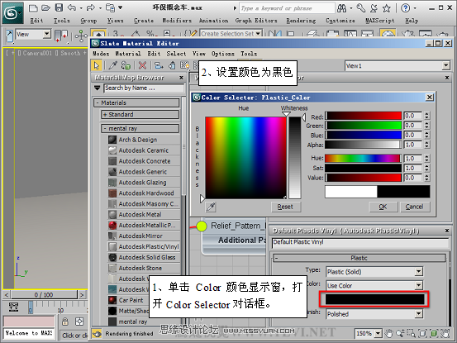Click the Alpha value spinner arrows

(426, 145)
